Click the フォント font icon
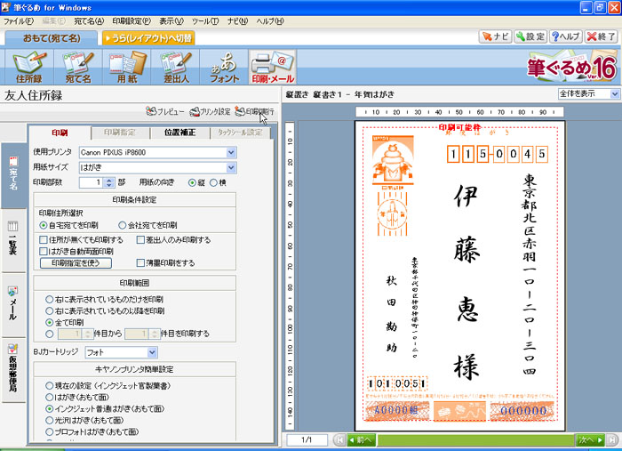Viewport: 622px width, 451px height. coord(226,68)
